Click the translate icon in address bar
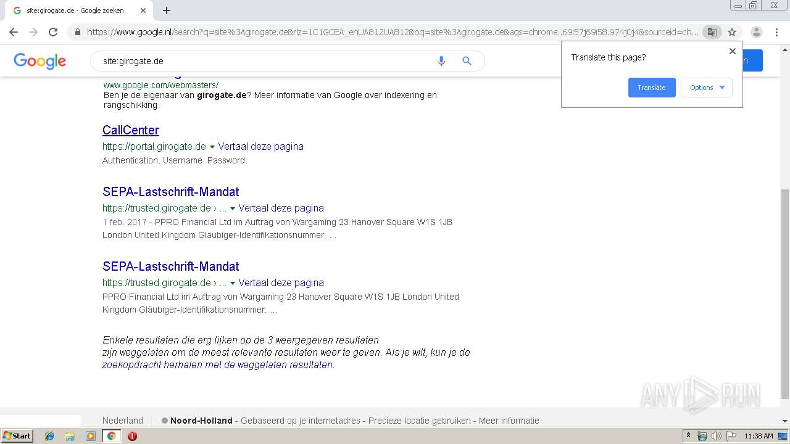The width and height of the screenshot is (790, 444). [x=712, y=32]
